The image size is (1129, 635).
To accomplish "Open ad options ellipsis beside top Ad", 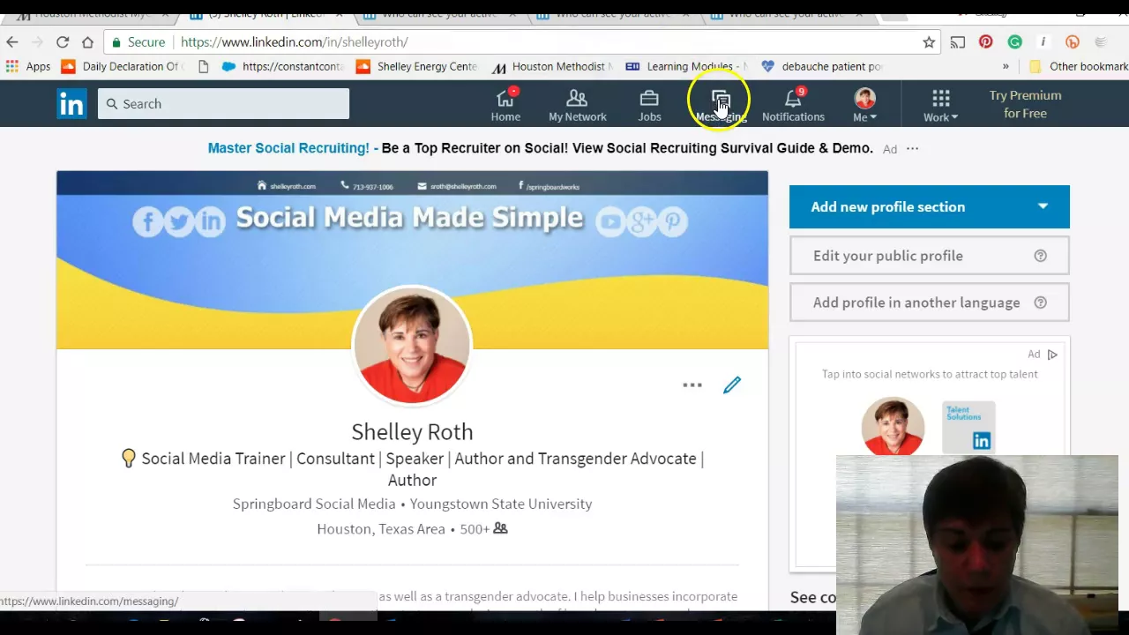I will [x=912, y=149].
